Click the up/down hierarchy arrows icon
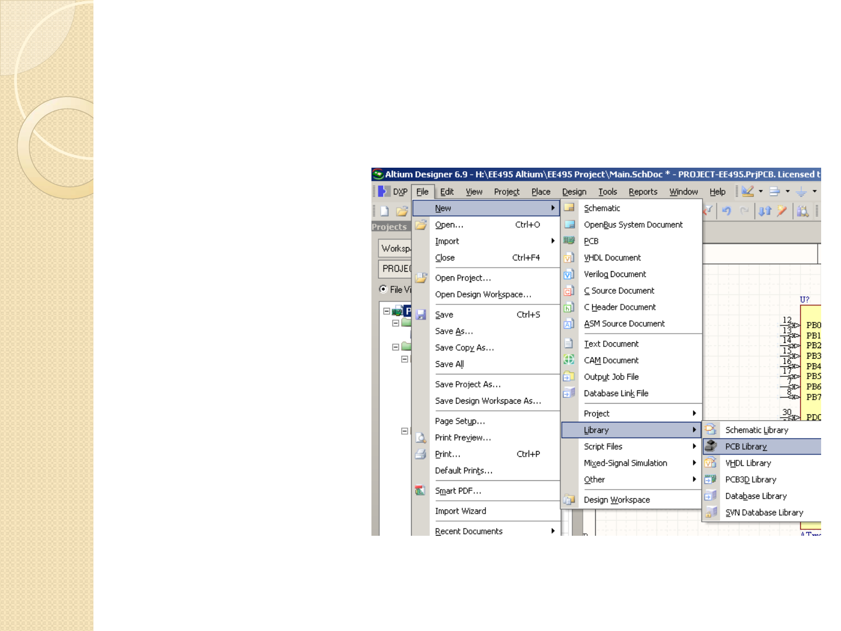The width and height of the screenshot is (841, 631). coord(765,211)
